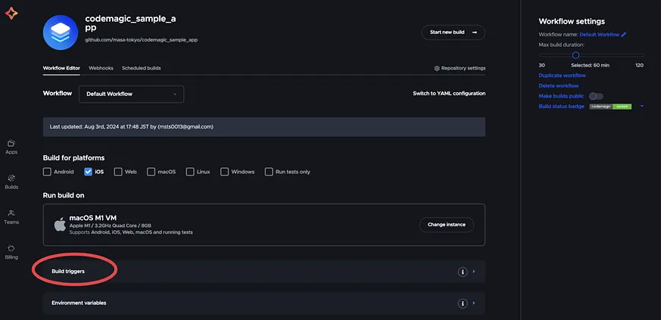Click the codemagic passed status badge
The image size is (661, 320).
(x=610, y=107)
